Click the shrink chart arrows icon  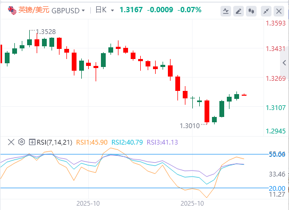pyautogui.click(x=266, y=11)
